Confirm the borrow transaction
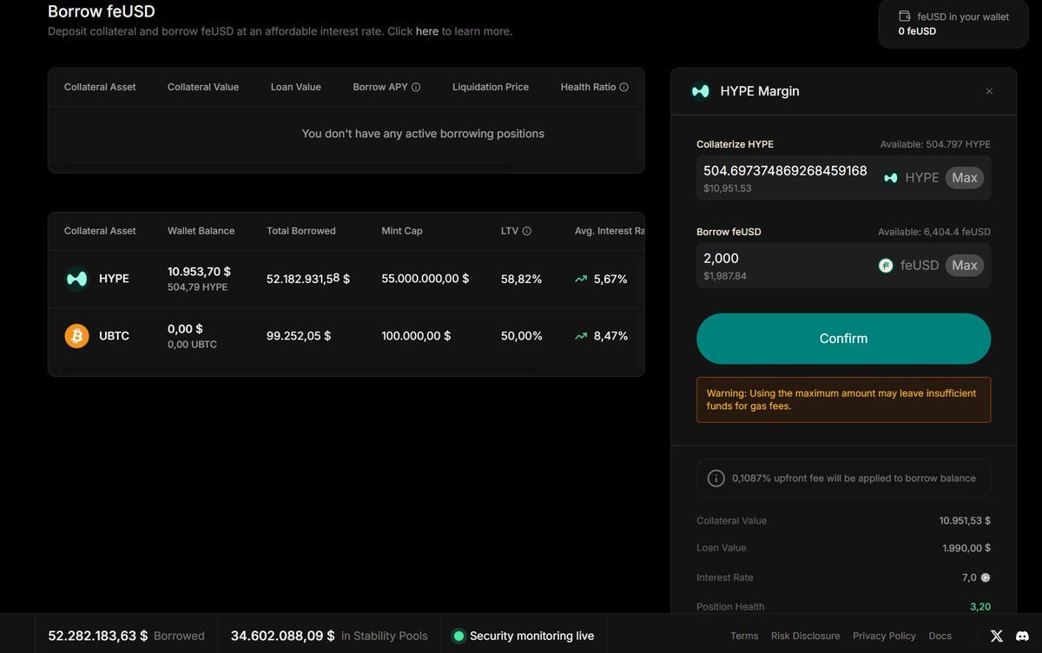This screenshot has width=1042, height=653. tap(843, 339)
